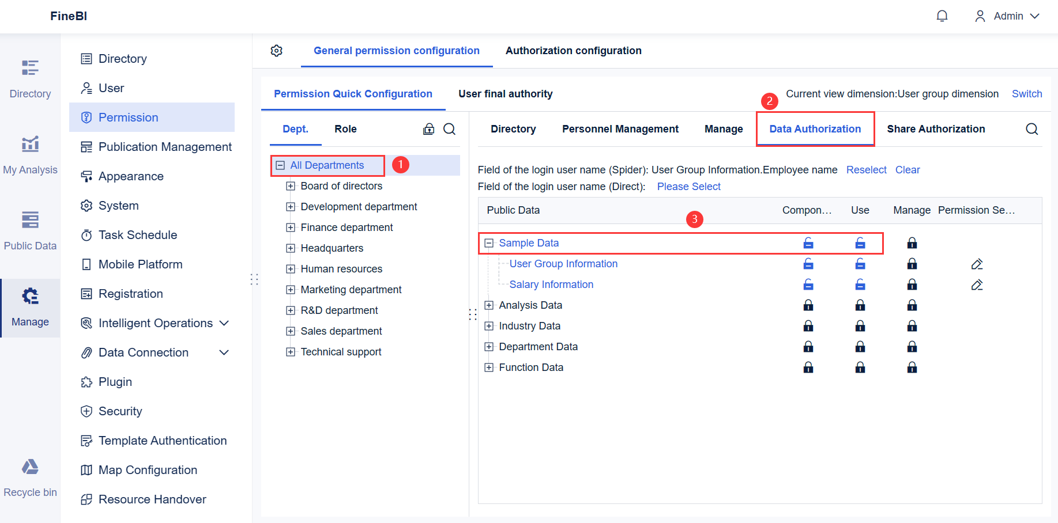The width and height of the screenshot is (1058, 523).
Task: Click the settings gear beside General permission configuration
Action: 277,51
